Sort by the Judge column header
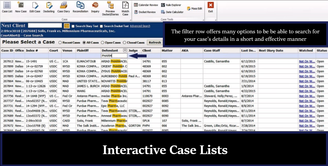The width and height of the screenshot is (328, 166). coord(134,50)
